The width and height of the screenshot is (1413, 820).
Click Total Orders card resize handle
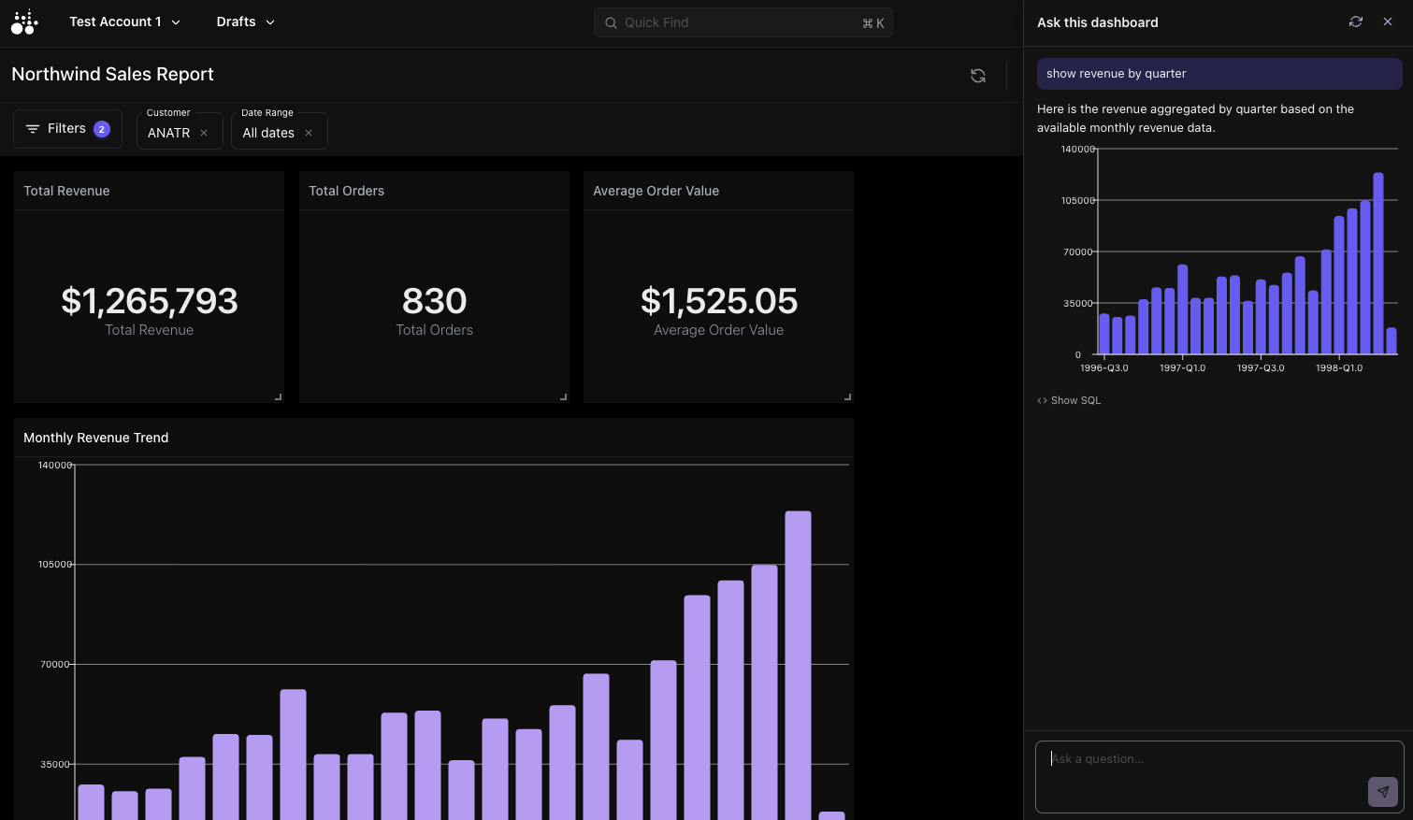pos(563,396)
